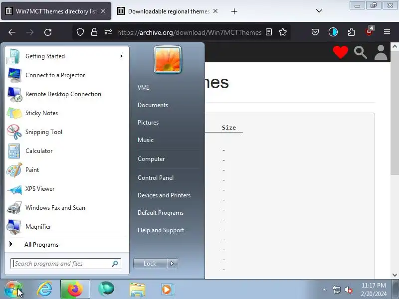Open Computer from Start menu
The image size is (399, 299).
[x=151, y=159]
